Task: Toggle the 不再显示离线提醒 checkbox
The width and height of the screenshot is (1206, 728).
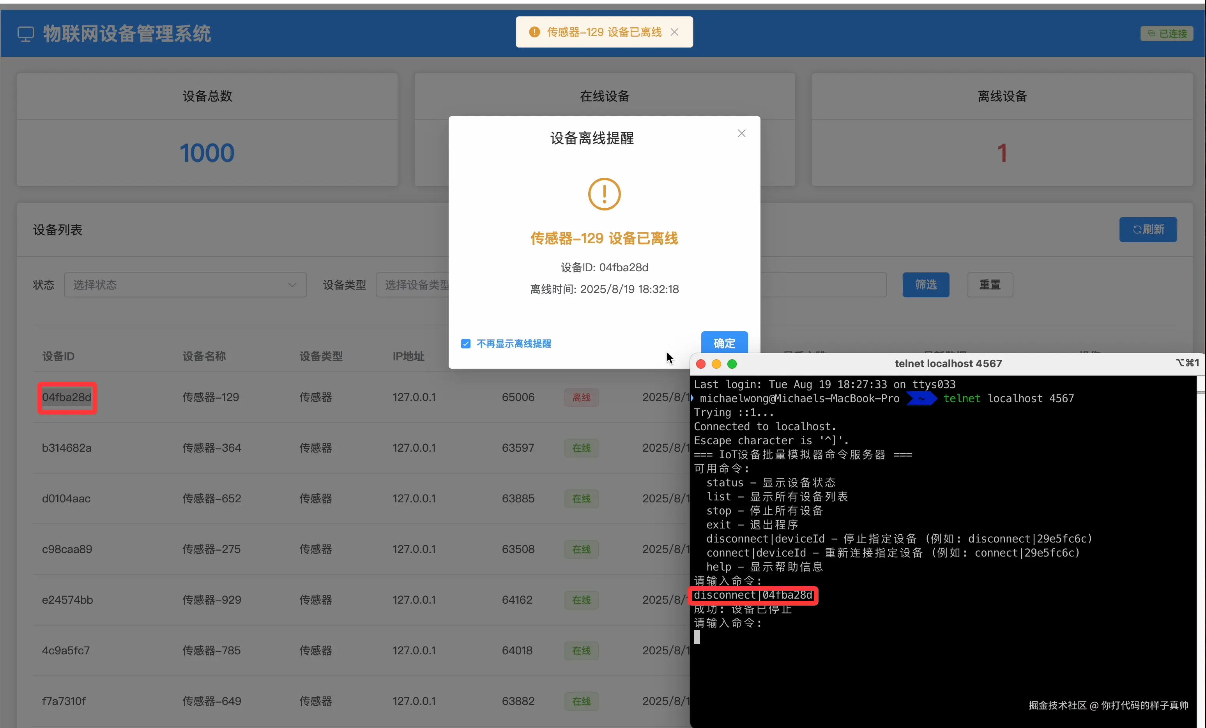Action: pos(465,344)
